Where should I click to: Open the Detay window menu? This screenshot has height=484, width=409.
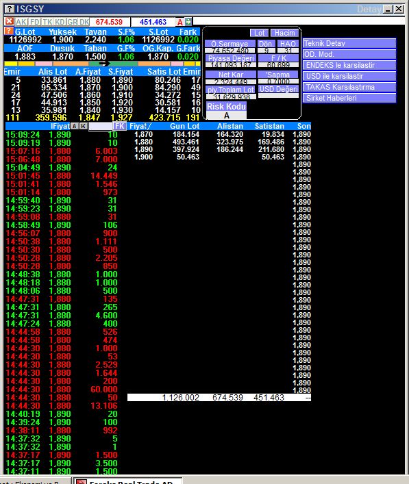pos(369,10)
